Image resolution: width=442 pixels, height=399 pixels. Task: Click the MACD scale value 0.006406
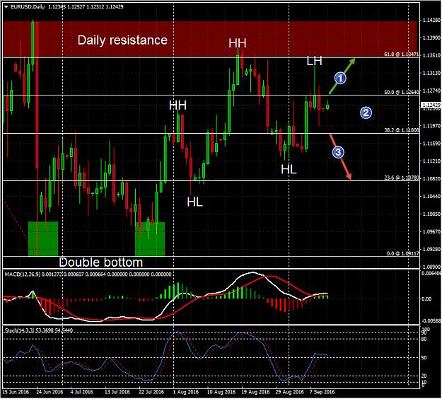pyautogui.click(x=431, y=273)
